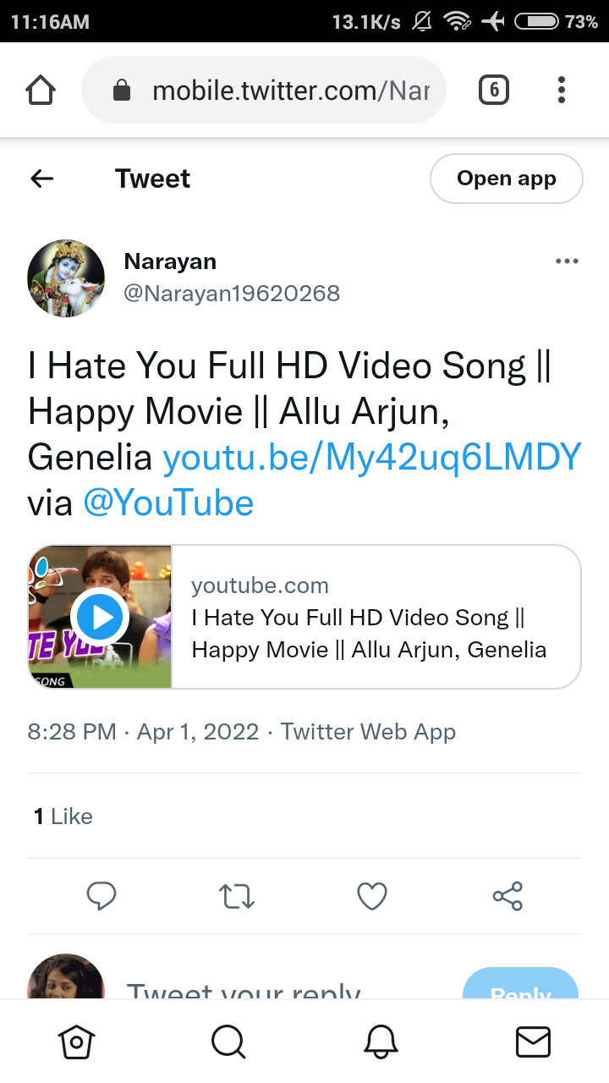Switch to the Search tab in the bottom bar
This screenshot has height=1083, width=609.
(228, 1042)
